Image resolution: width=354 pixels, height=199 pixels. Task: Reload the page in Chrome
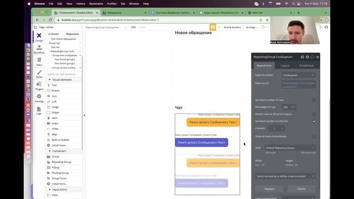tap(50, 20)
